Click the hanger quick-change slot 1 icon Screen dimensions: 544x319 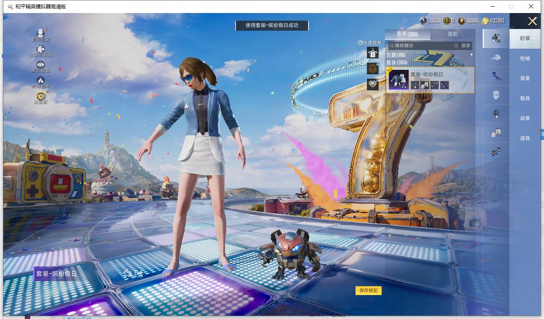[x=372, y=53]
